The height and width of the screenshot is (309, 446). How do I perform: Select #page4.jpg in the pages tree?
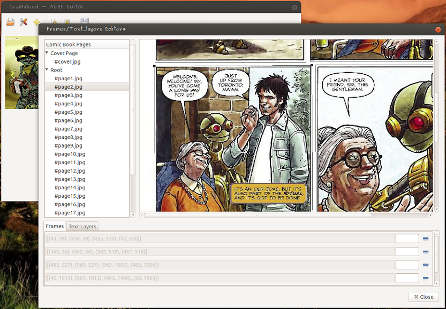click(69, 103)
